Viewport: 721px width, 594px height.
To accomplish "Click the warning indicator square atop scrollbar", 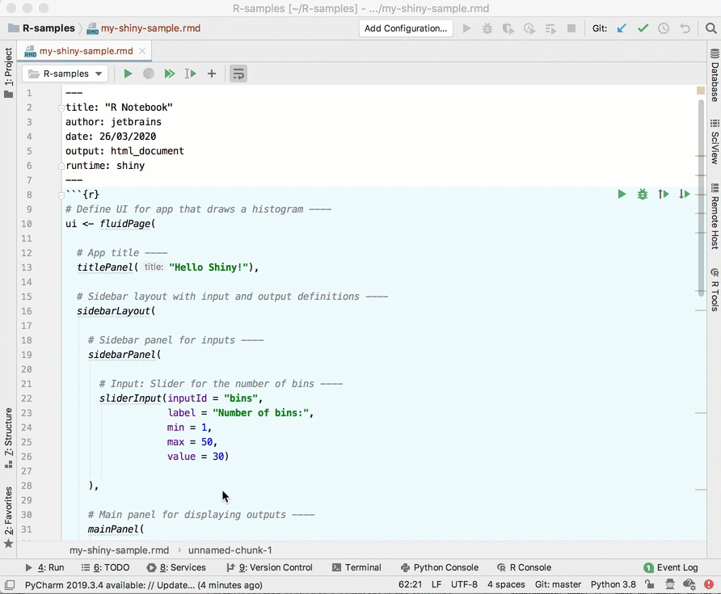I will (x=701, y=91).
